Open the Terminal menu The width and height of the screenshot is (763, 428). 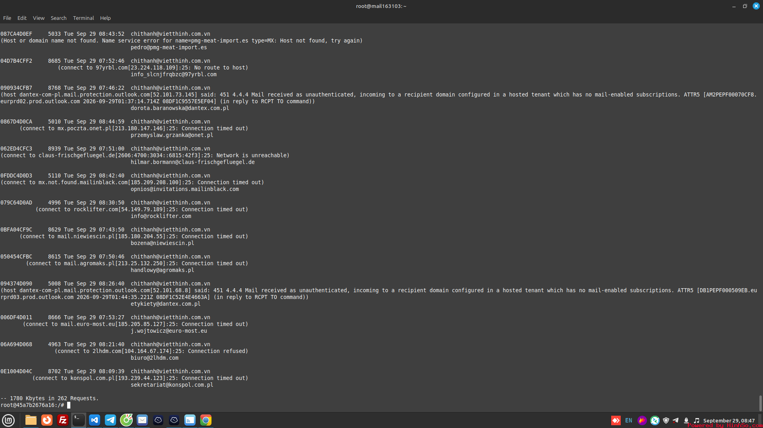(x=83, y=18)
